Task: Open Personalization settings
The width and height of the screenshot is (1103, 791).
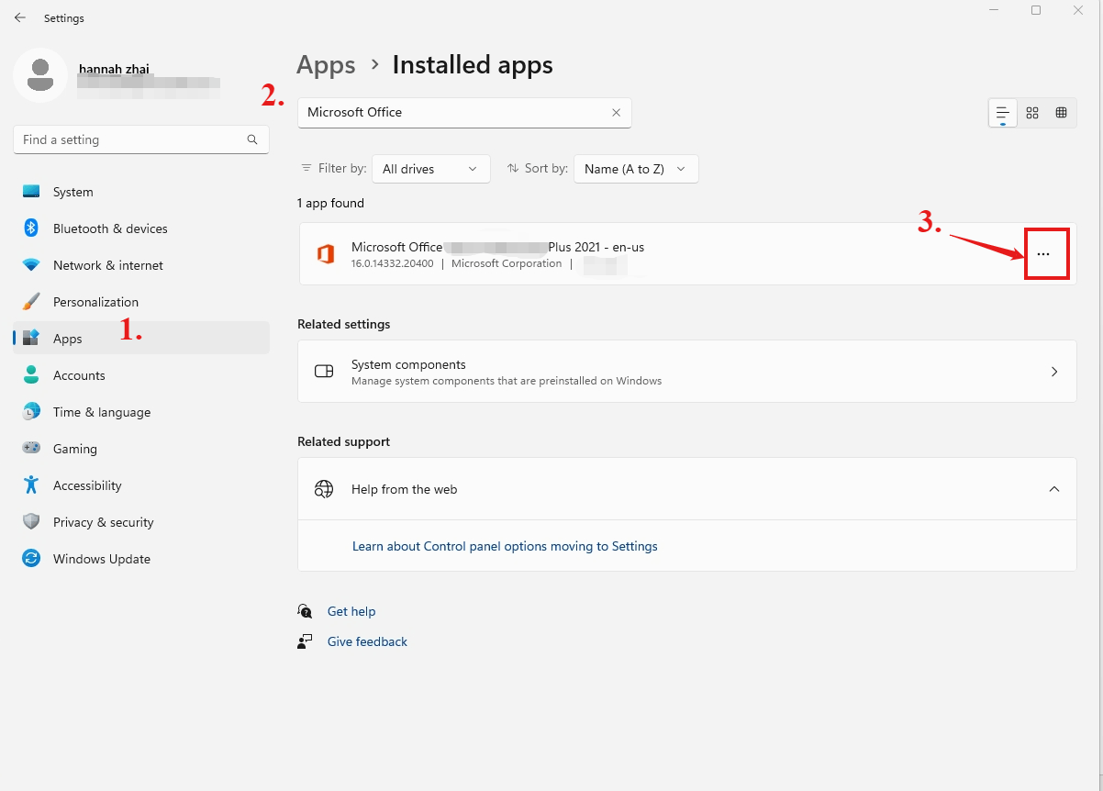Action: [x=141, y=302]
